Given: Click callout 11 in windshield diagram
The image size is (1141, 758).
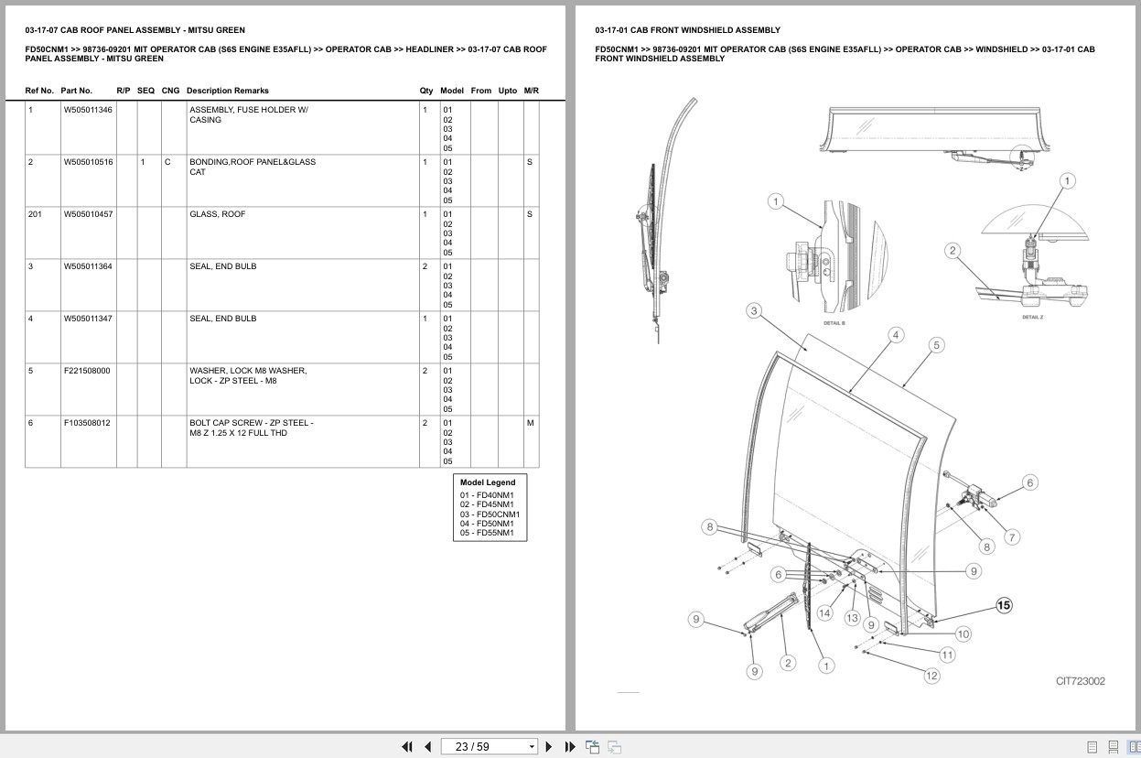Looking at the screenshot, I should 947,655.
